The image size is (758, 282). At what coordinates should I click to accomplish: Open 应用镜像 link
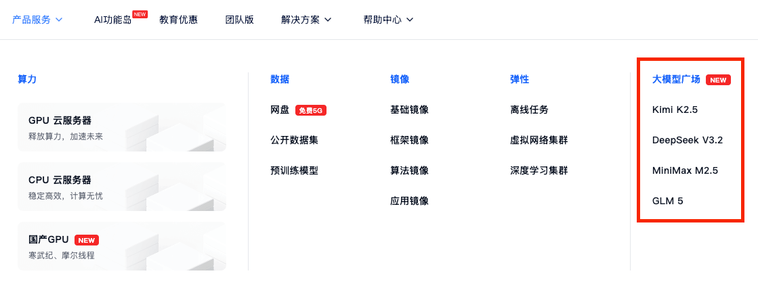pos(409,201)
